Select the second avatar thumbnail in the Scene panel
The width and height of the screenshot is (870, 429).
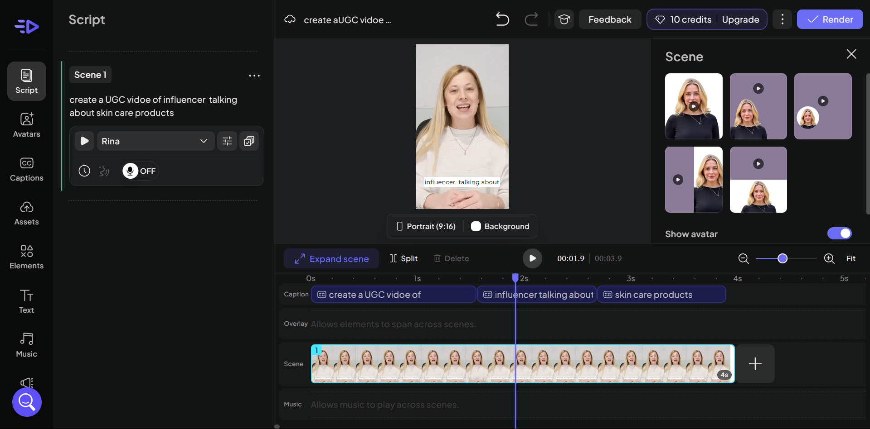click(x=758, y=106)
